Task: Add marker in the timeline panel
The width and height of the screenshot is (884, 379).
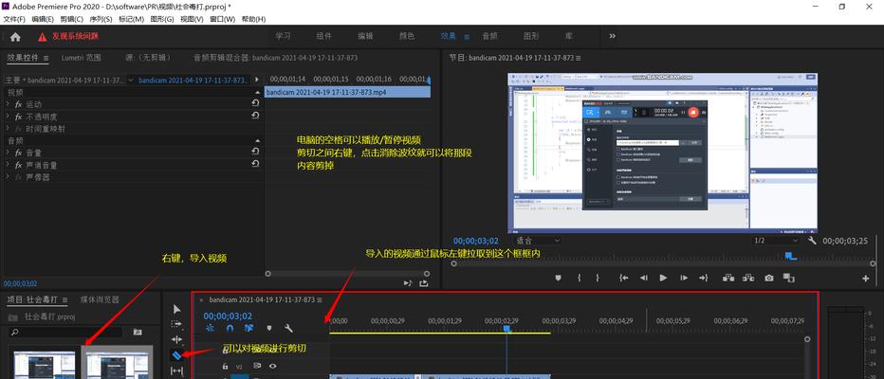Action: [x=269, y=328]
